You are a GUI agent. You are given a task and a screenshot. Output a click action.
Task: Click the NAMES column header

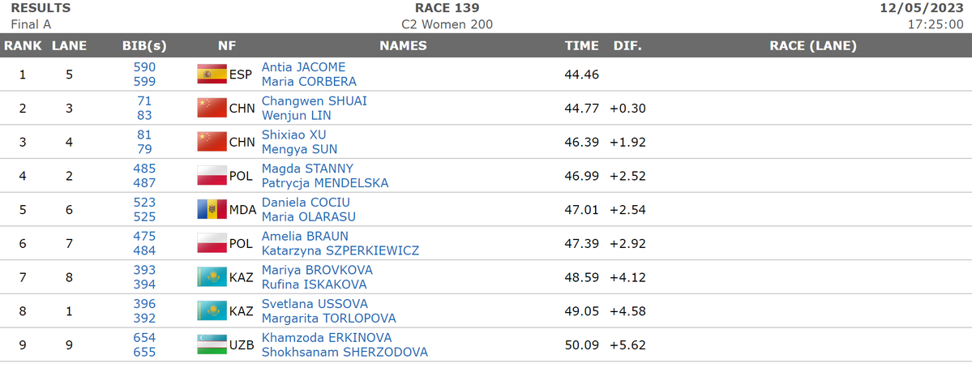coord(403,46)
